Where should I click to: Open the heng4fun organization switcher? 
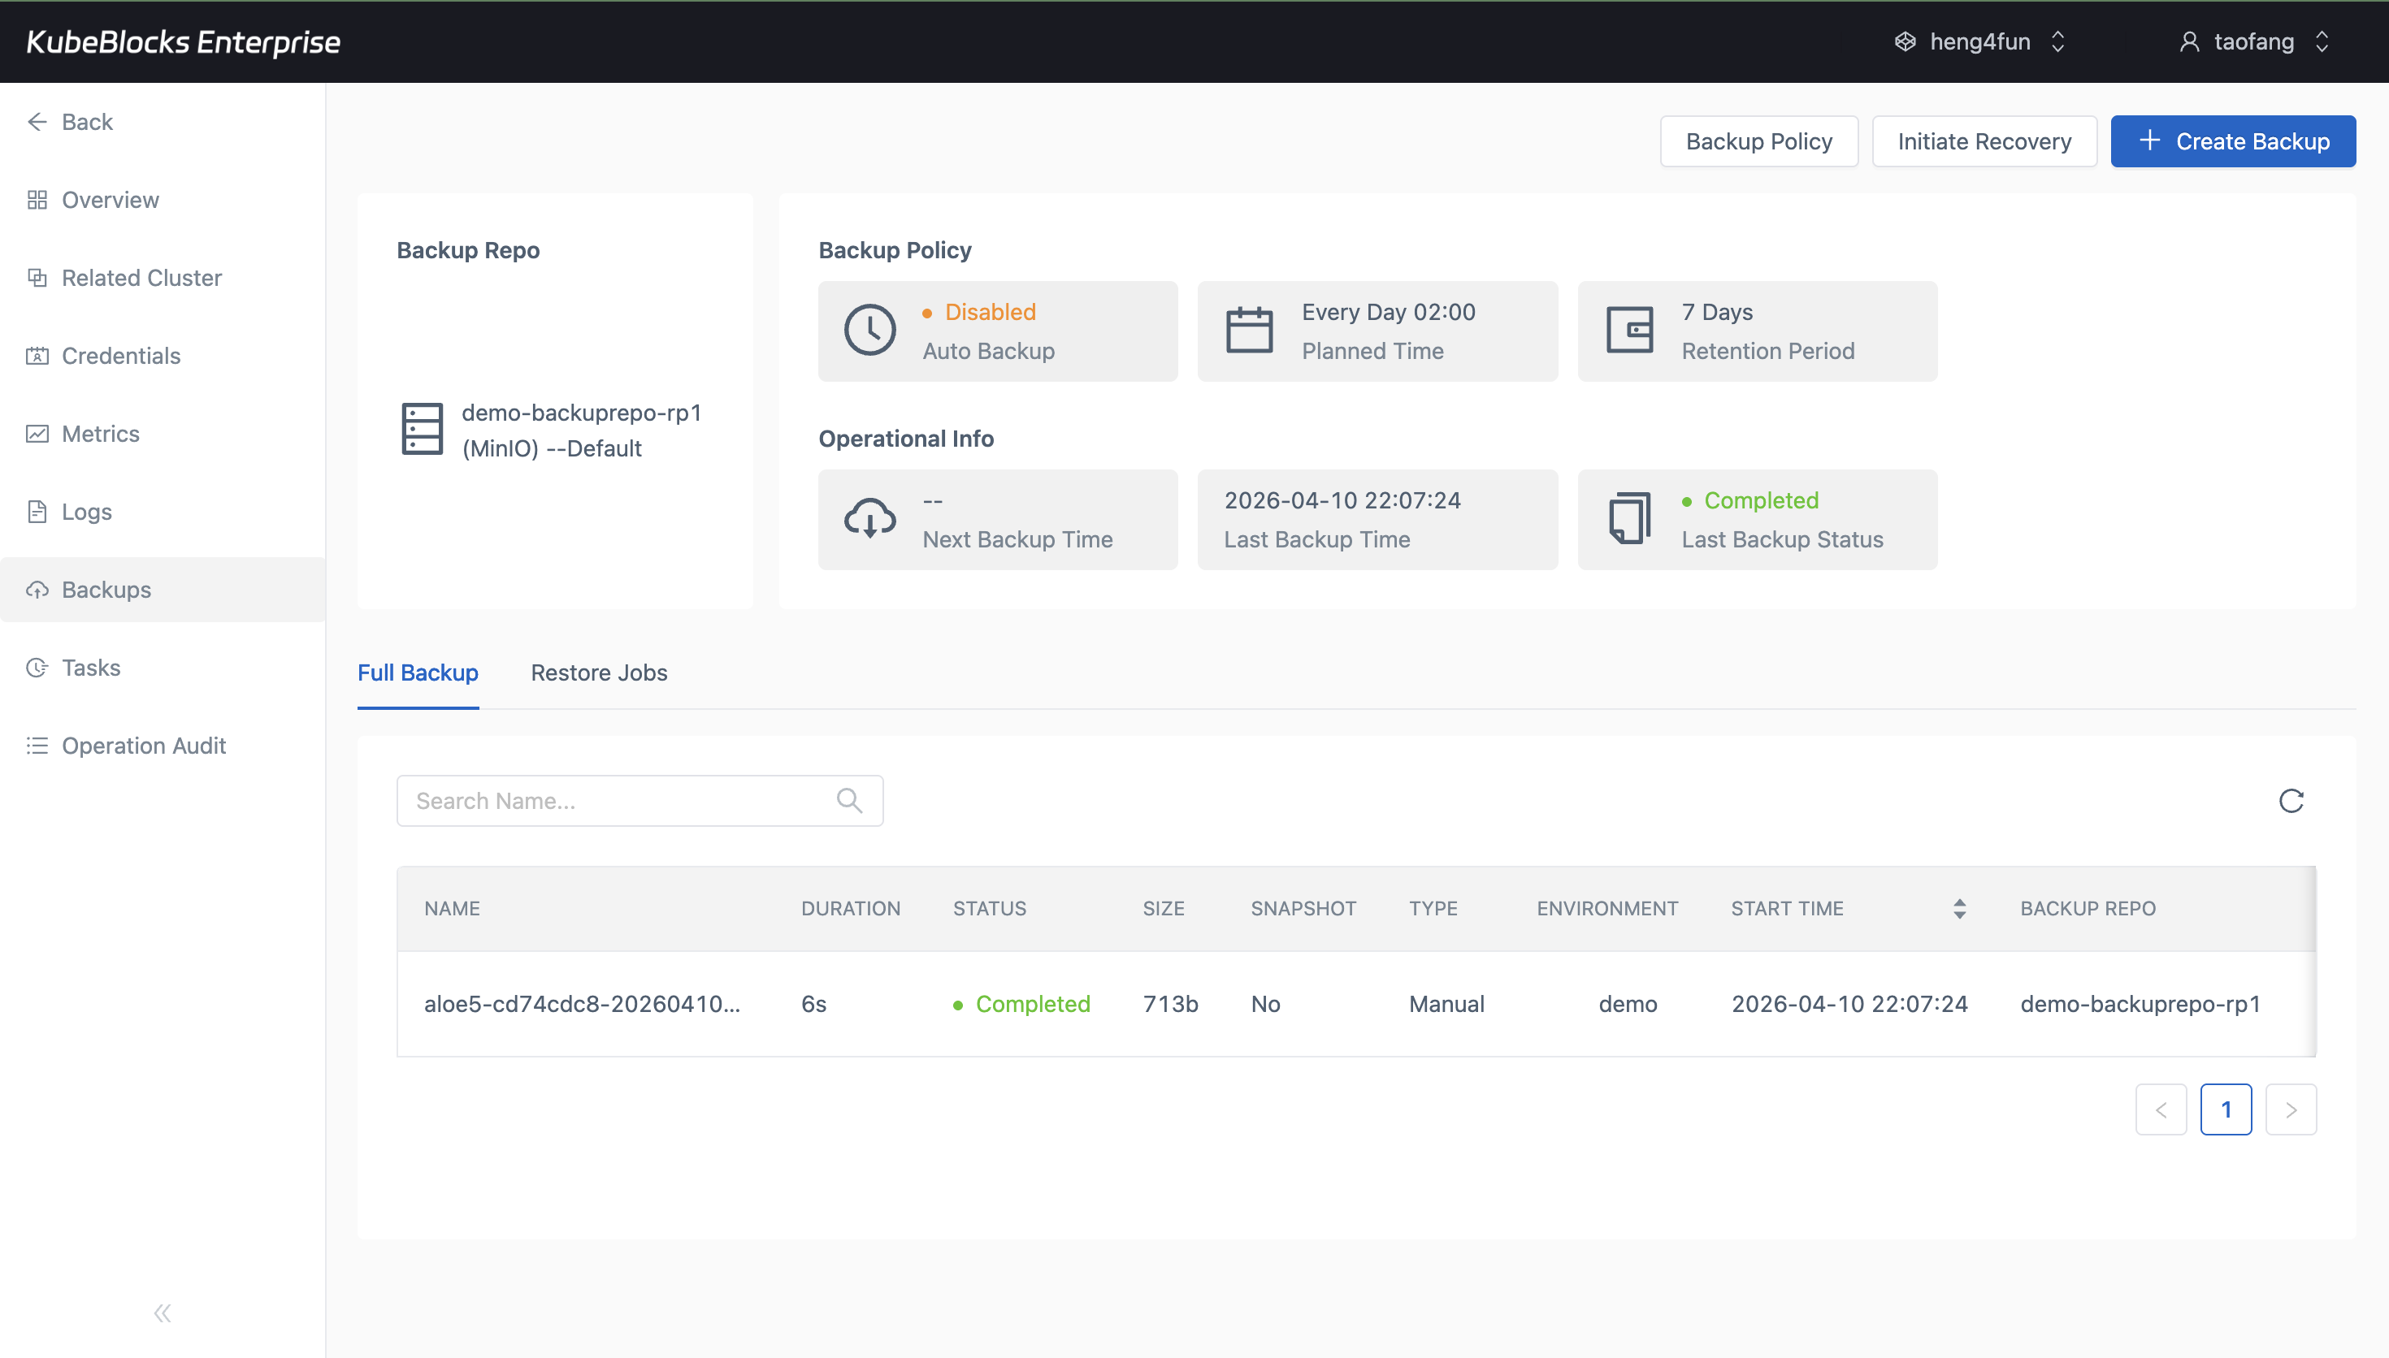(1980, 42)
